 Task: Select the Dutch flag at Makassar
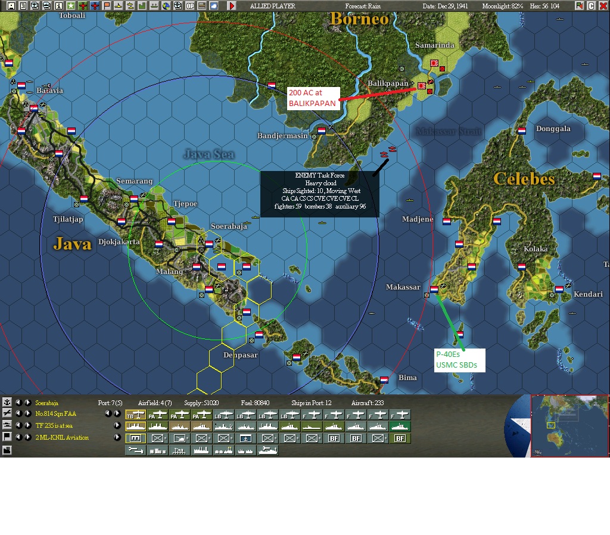click(434, 289)
